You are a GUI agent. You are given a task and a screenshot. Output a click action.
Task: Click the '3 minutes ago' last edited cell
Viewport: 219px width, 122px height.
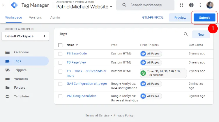pos(196,86)
